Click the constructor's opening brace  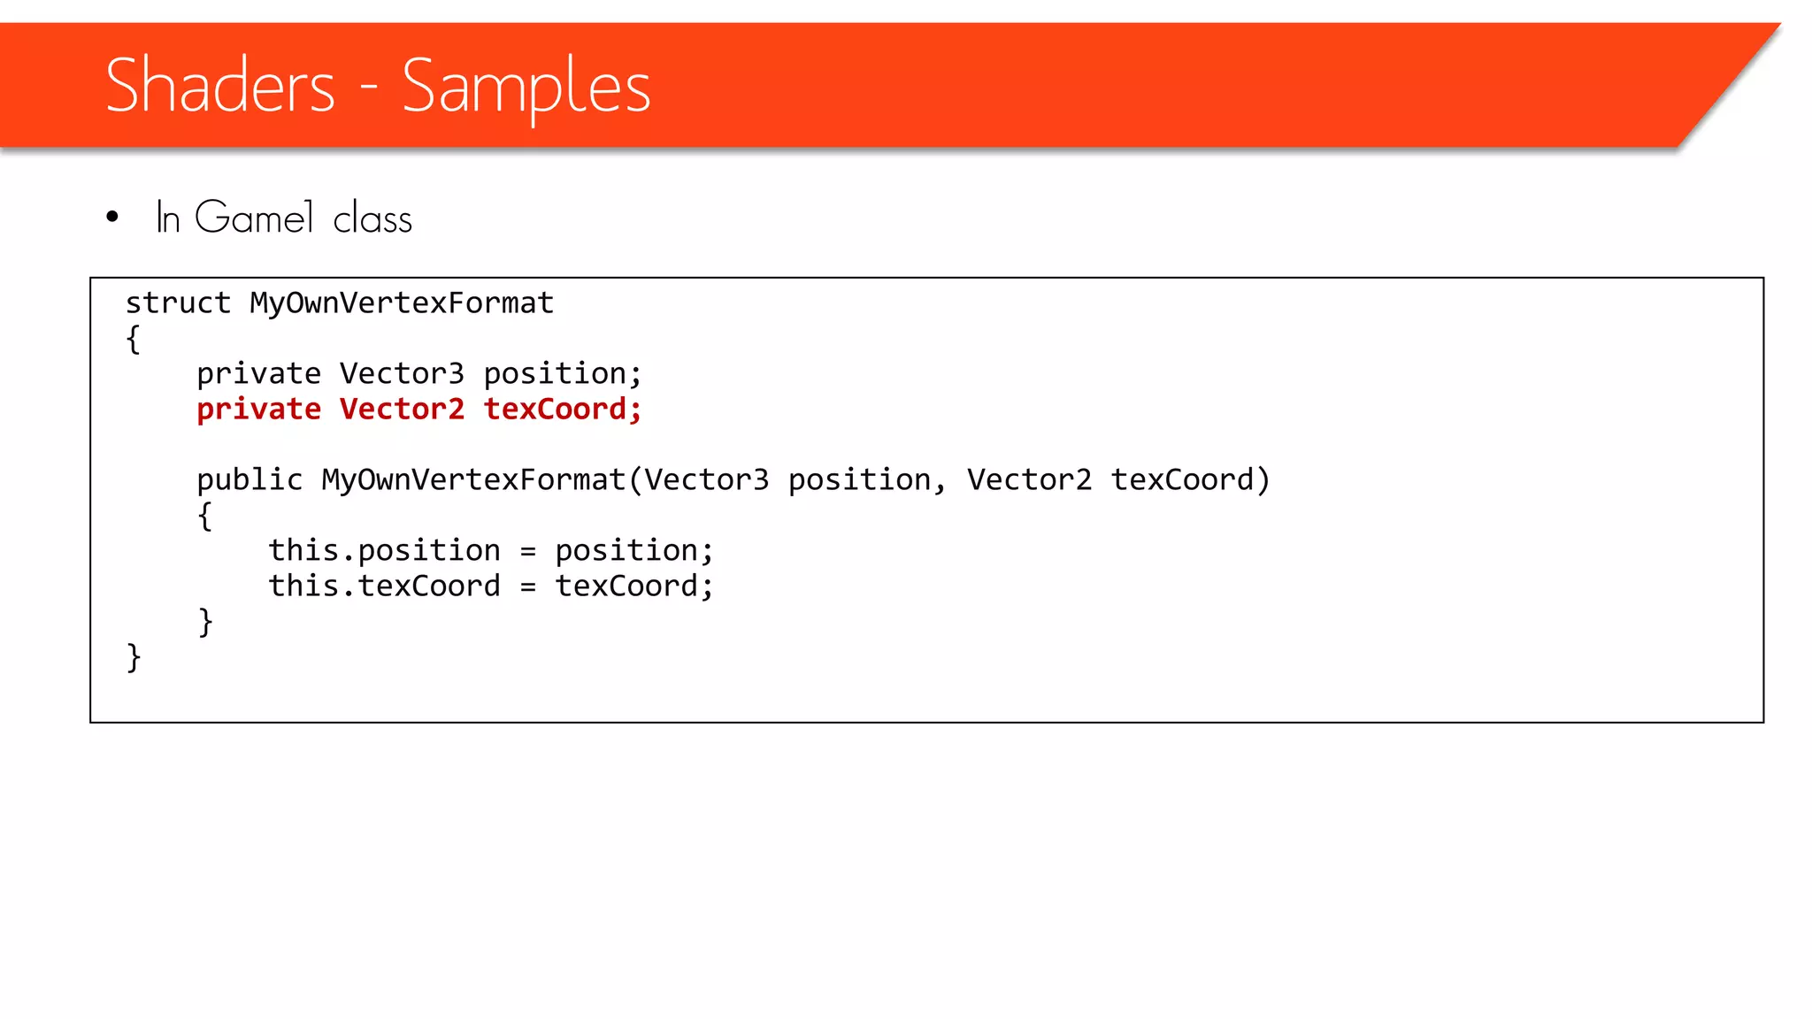click(x=205, y=517)
